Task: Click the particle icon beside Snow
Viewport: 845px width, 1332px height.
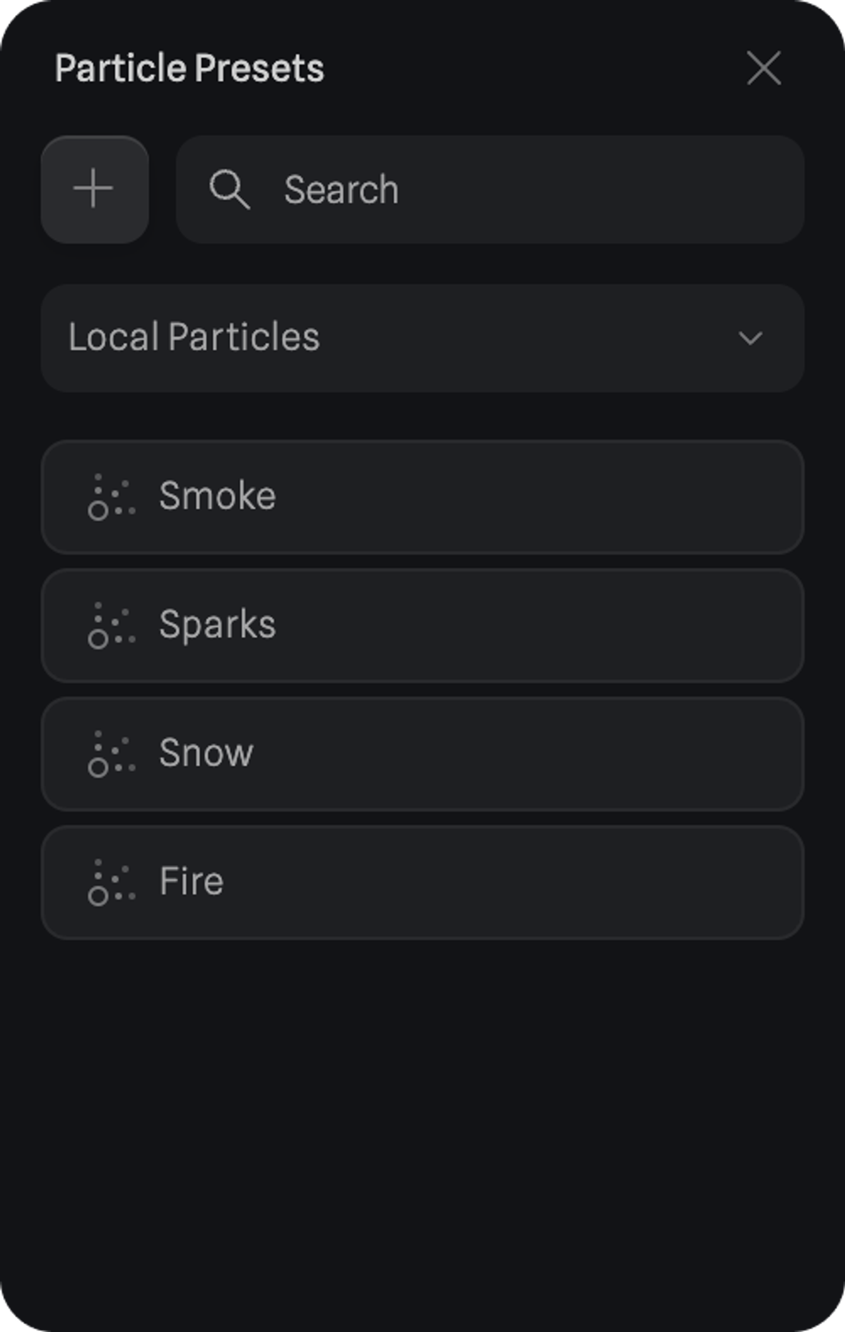Action: pyautogui.click(x=111, y=753)
